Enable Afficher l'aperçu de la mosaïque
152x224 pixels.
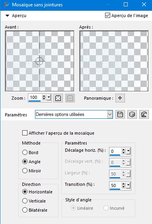point(25,133)
